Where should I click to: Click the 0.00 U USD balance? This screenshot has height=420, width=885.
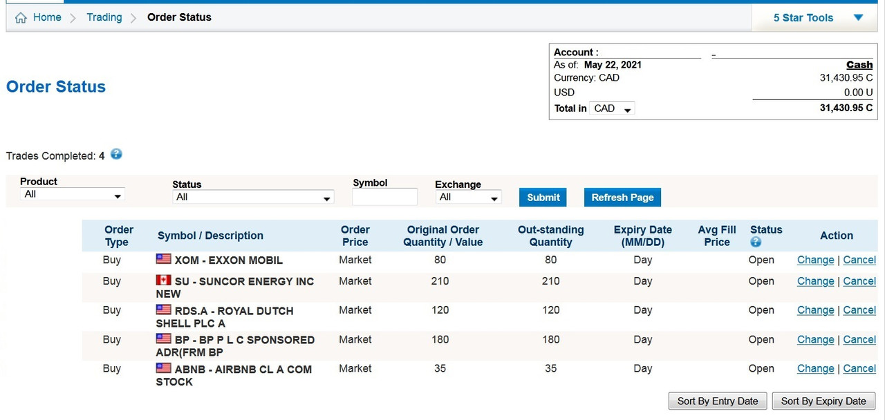point(858,93)
